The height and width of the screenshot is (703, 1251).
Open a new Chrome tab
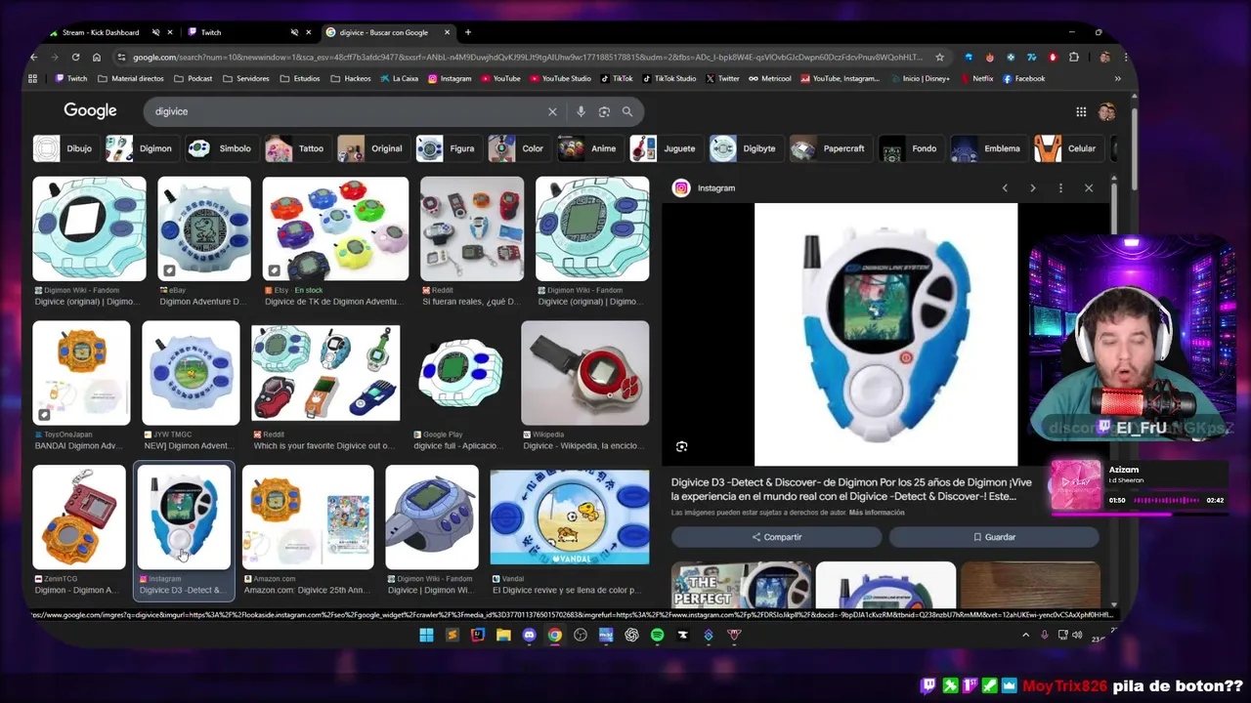pyautogui.click(x=468, y=32)
